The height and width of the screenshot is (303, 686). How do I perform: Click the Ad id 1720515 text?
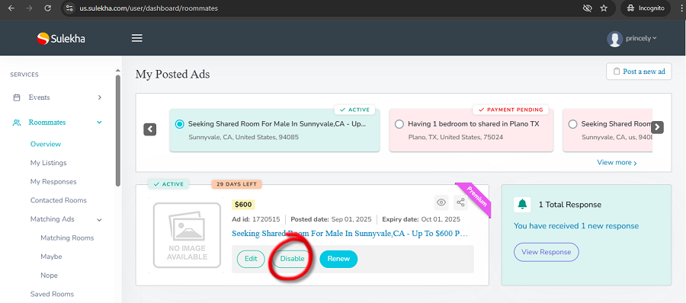click(256, 219)
